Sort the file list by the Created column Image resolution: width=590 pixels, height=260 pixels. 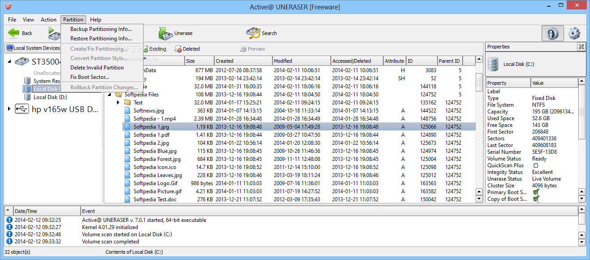243,61
